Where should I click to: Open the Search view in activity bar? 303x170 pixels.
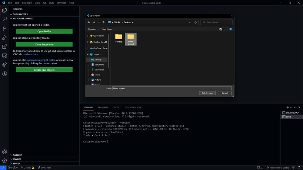click(5, 19)
